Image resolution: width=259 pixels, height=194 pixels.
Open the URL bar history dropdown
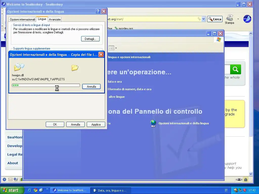coord(204,19)
